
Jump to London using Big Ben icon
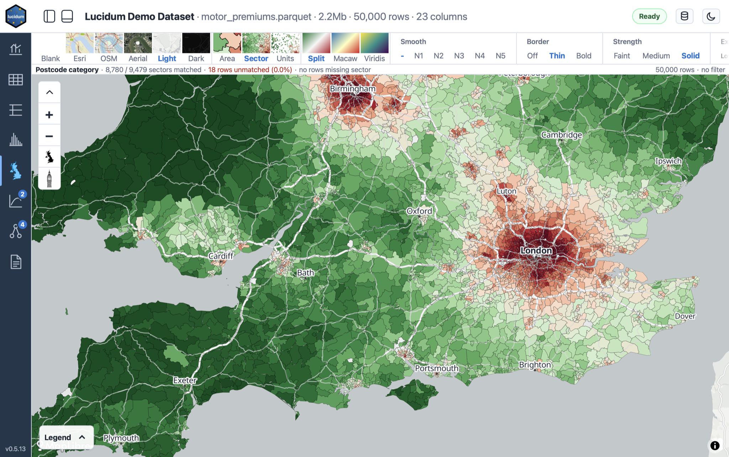tap(49, 178)
